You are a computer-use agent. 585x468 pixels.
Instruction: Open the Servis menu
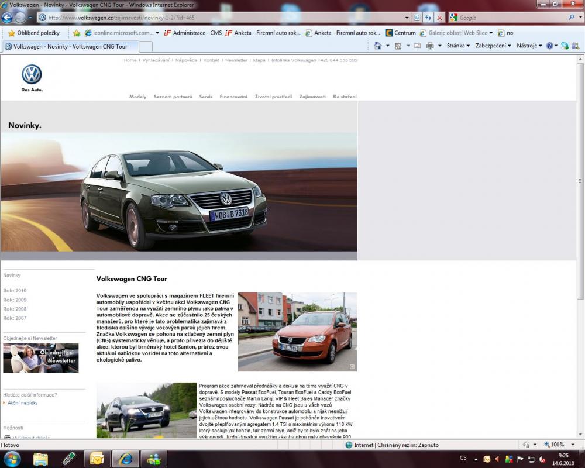coord(205,97)
